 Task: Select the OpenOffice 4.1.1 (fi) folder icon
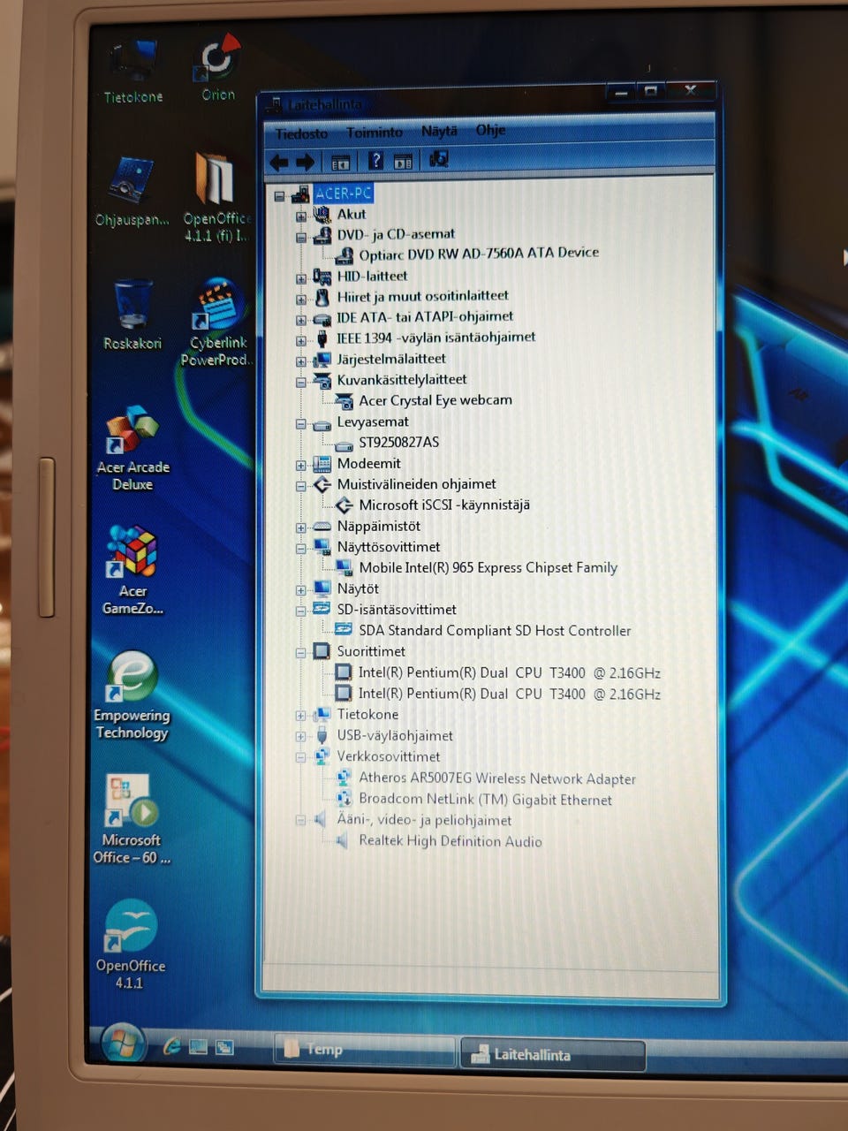tap(216, 196)
